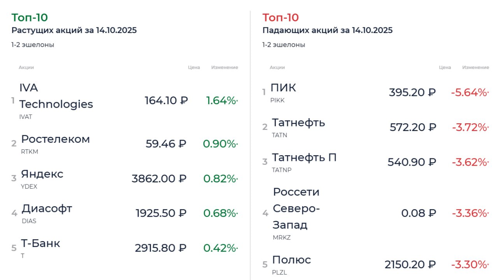This screenshot has width=498, height=280.
Task: Click the -5.64% change for ПИК
Action: tap(469, 93)
